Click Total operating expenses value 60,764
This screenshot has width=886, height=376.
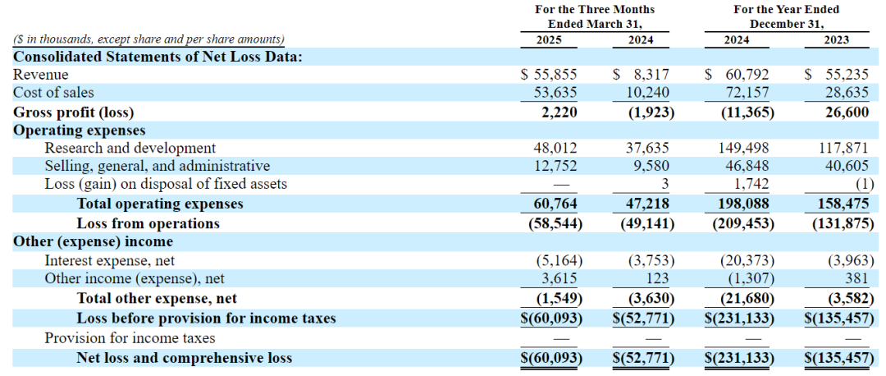coord(557,204)
